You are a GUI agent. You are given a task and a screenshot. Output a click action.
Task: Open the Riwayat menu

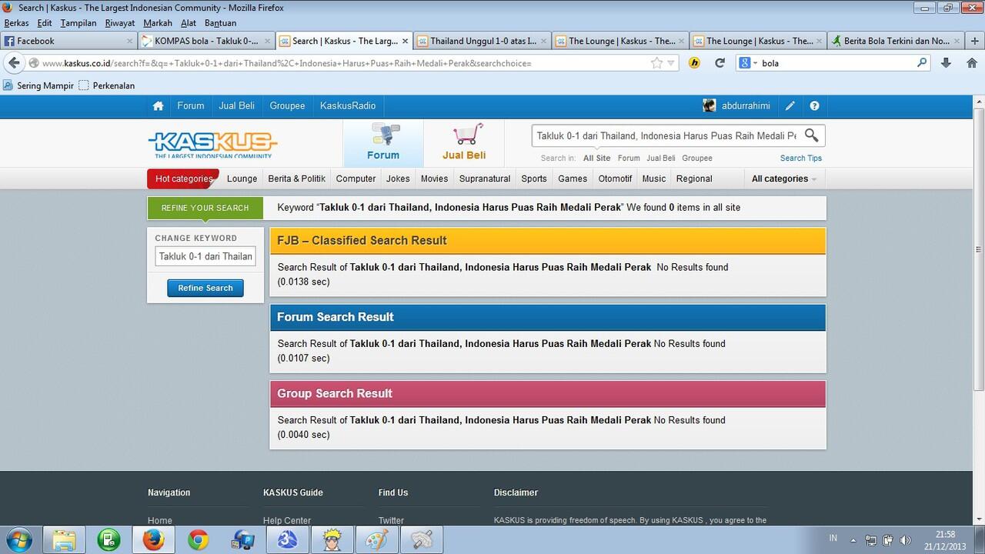pyautogui.click(x=120, y=23)
